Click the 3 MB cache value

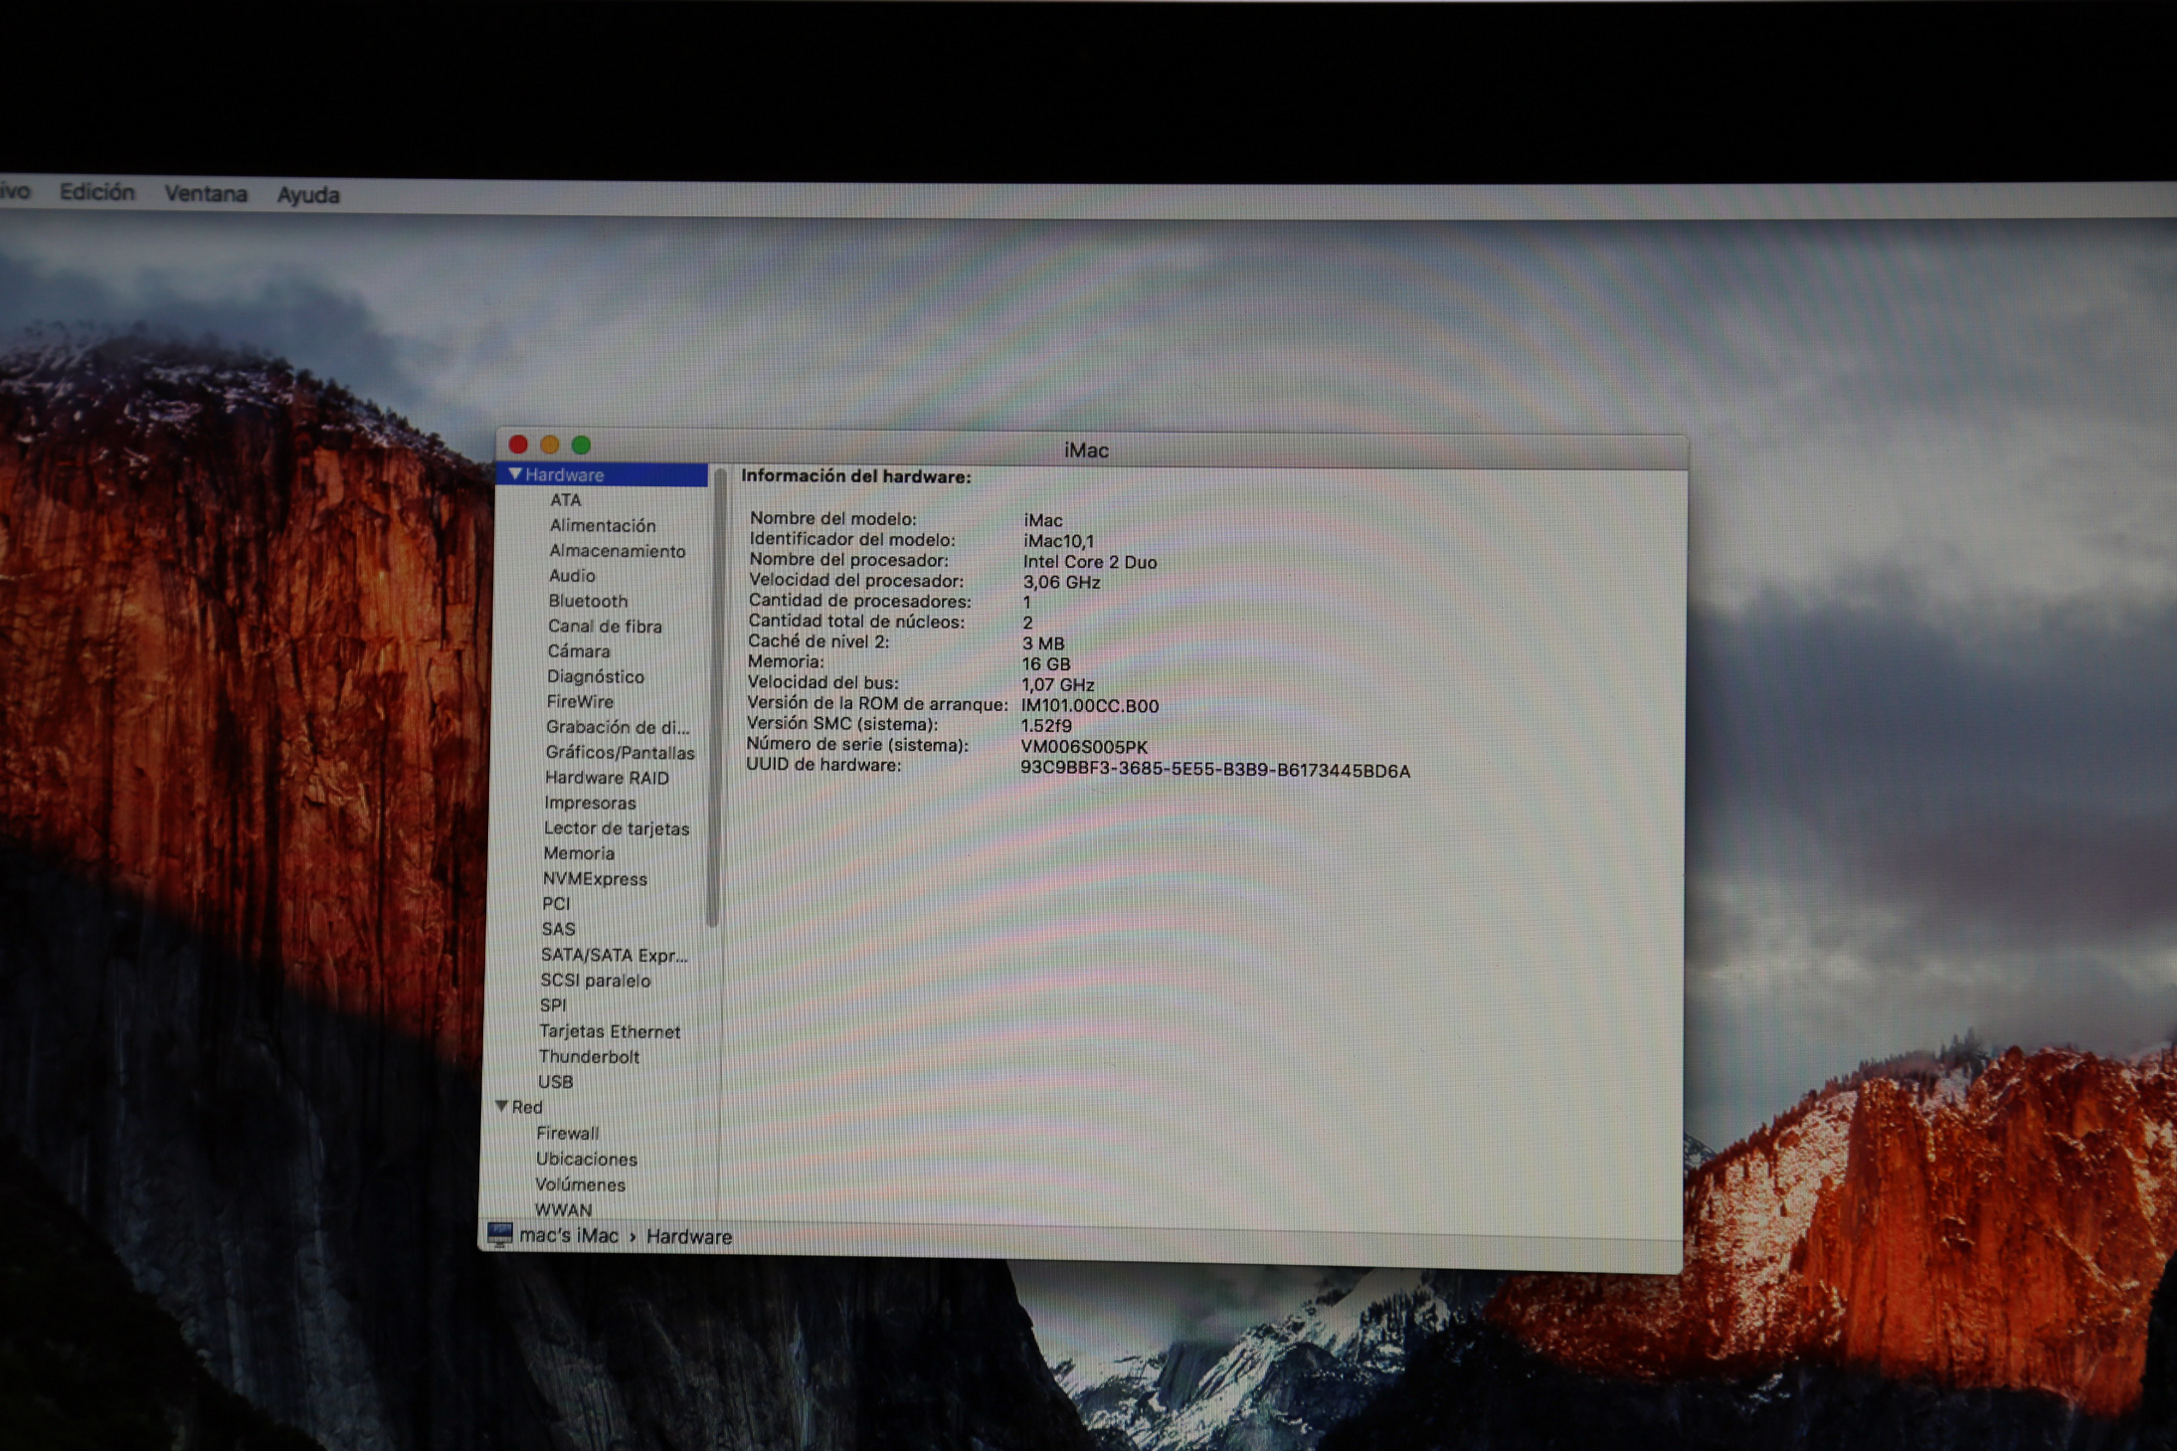pos(1043,643)
